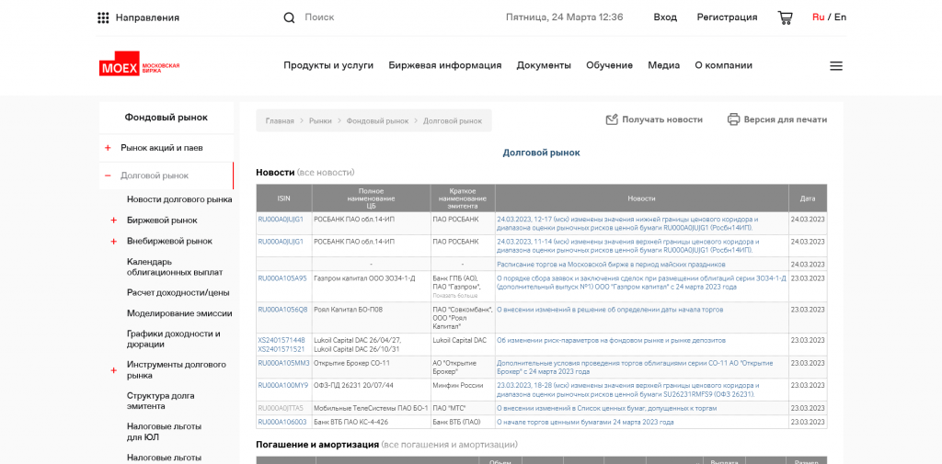942x464 pixels.
Task: Open ISIN RU000A105A95 link
Action: [282, 278]
